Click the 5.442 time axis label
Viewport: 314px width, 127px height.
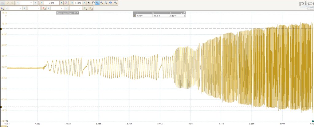coord(160,124)
